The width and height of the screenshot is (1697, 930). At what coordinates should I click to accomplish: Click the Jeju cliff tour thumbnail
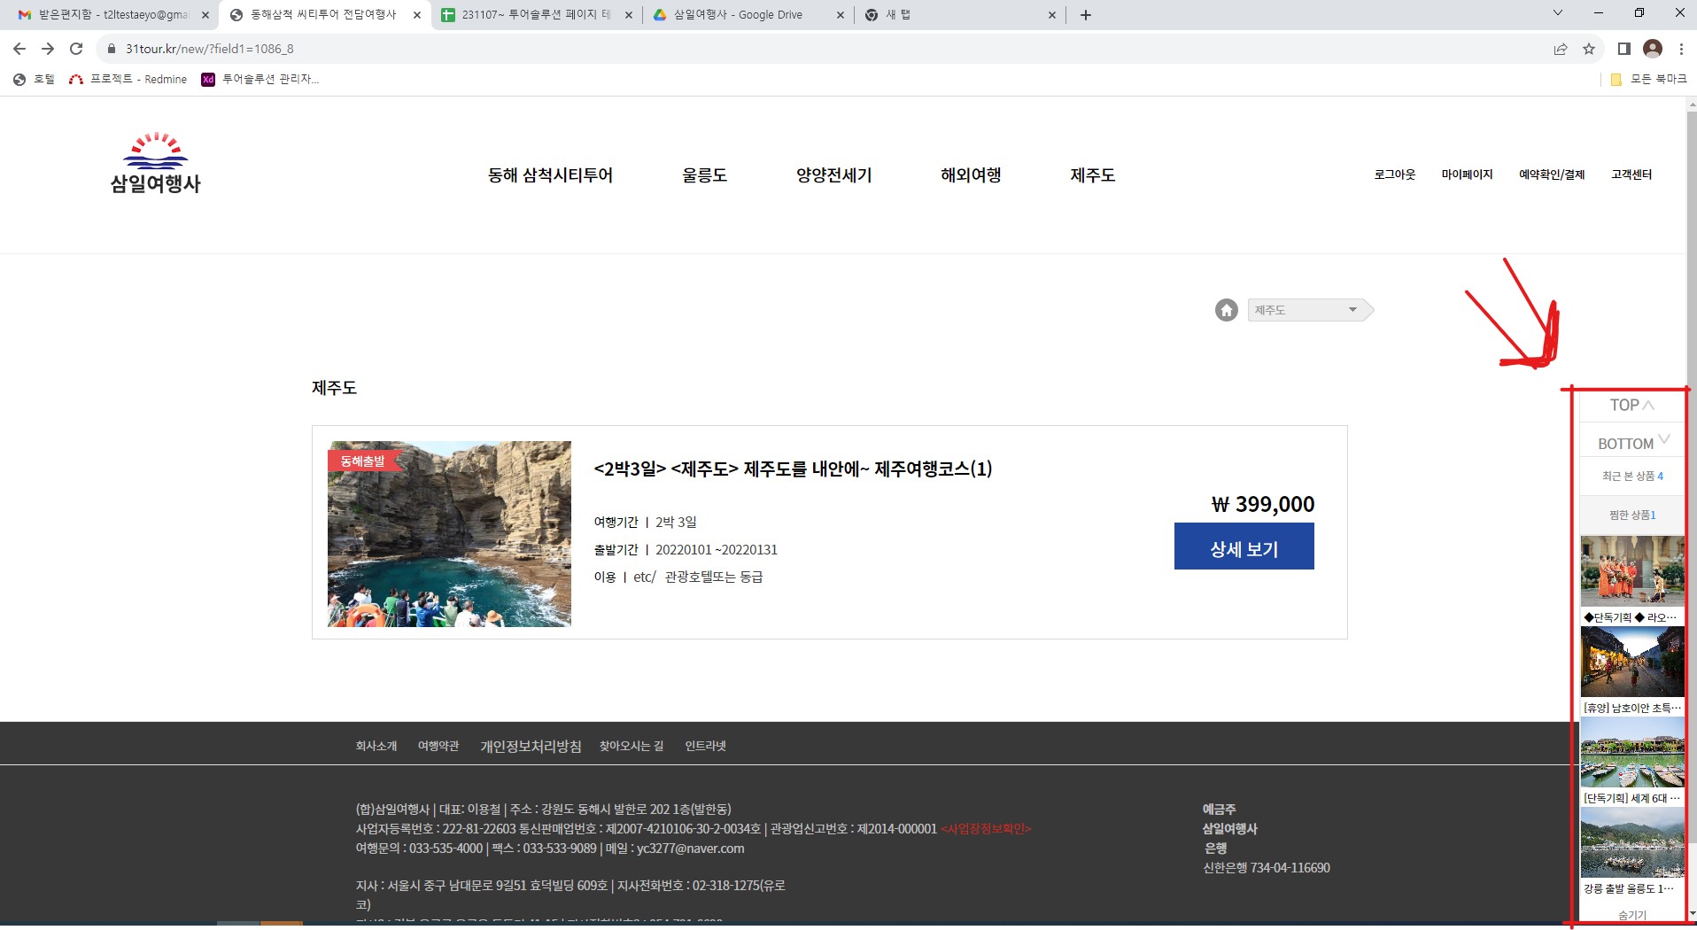pyautogui.click(x=449, y=534)
